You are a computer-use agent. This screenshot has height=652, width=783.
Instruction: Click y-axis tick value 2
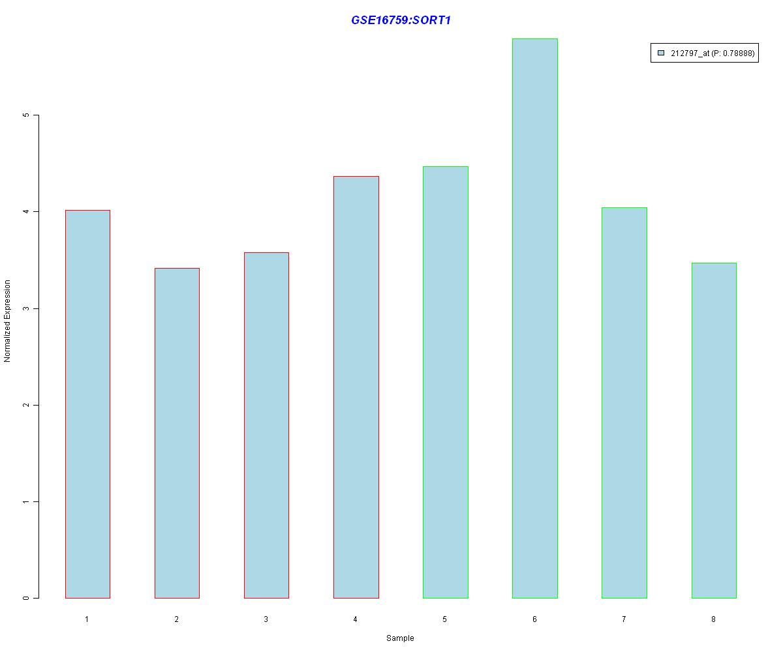pos(27,405)
